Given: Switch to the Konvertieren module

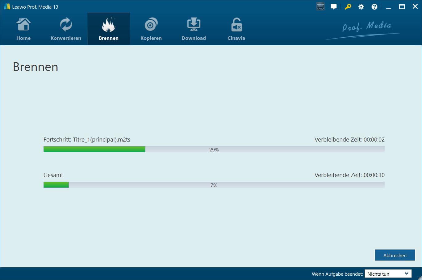Looking at the screenshot, I should [x=66, y=29].
